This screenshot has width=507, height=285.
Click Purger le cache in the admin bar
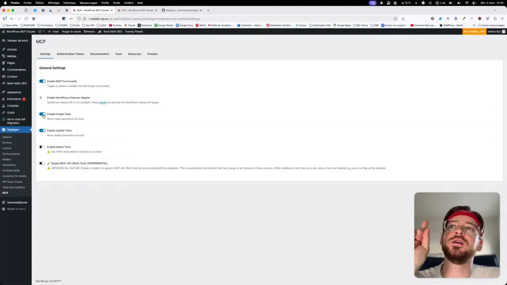click(72, 32)
